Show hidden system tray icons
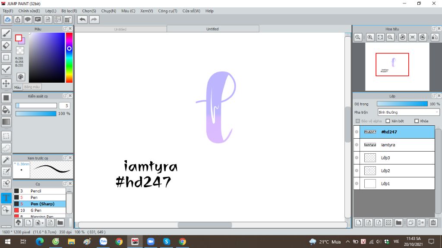Viewport: 442px width, 248px height. tap(348, 242)
